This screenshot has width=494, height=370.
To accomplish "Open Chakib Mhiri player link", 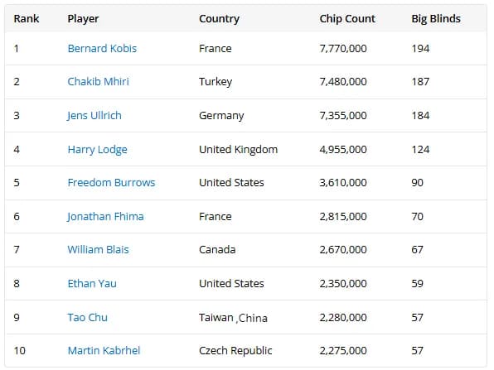I will (x=99, y=81).
